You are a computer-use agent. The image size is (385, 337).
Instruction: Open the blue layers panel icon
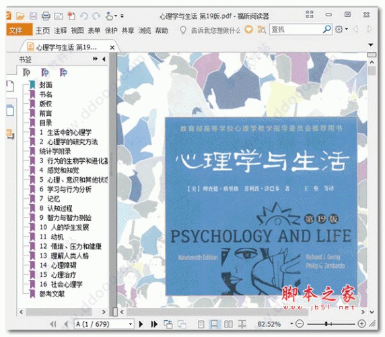pos(10,110)
